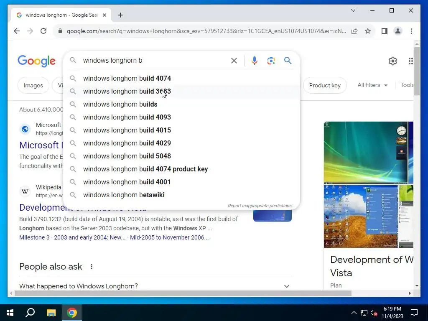This screenshot has width=428, height=321.
Task: Open network status tray icon
Action: 364,313
